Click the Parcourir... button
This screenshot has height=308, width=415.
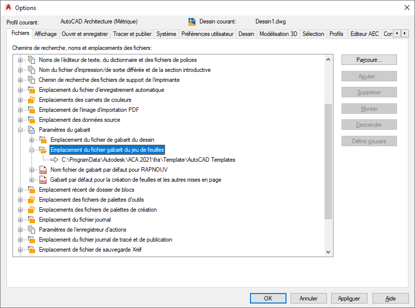point(369,60)
